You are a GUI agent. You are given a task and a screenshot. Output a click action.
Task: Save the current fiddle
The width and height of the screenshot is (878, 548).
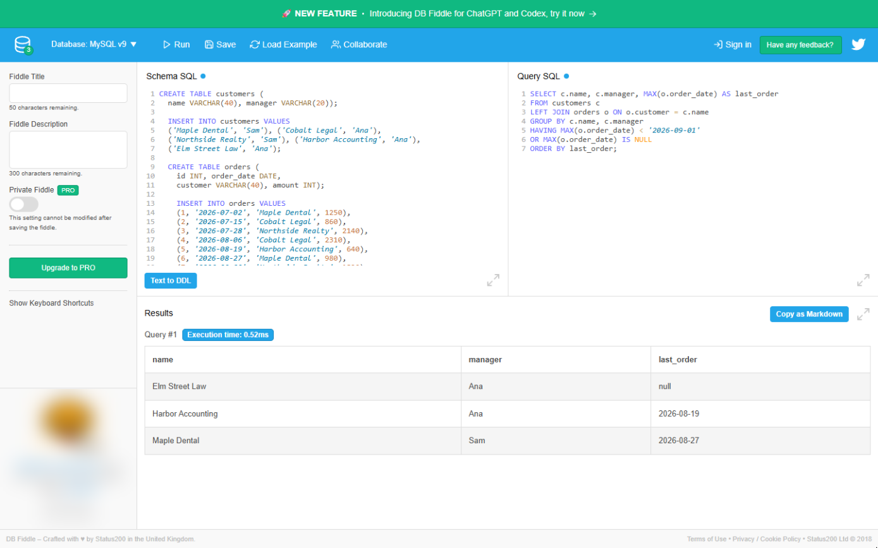pos(220,45)
